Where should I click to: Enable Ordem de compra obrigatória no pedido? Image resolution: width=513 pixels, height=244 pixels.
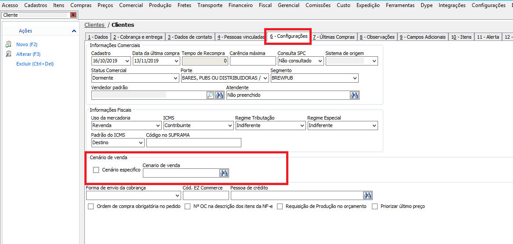(91, 206)
